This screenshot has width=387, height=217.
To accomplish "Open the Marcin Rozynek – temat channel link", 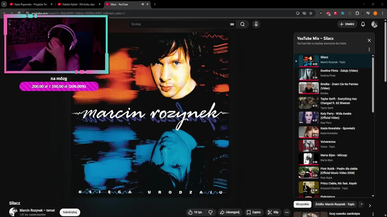I will [x=37, y=210].
